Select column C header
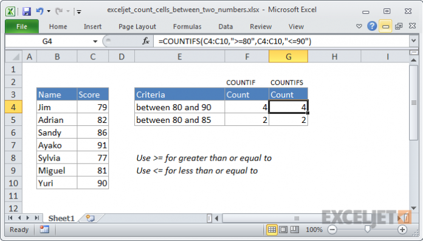This screenshot has width=423, height=241. 93,57
